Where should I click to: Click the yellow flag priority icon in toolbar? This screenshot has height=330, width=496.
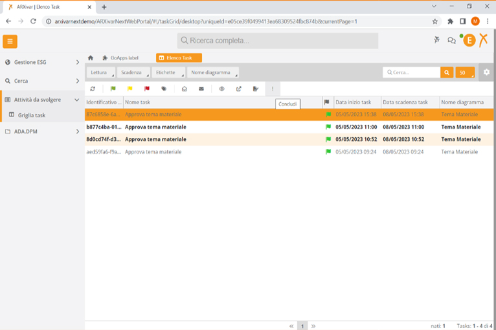pyautogui.click(x=130, y=89)
